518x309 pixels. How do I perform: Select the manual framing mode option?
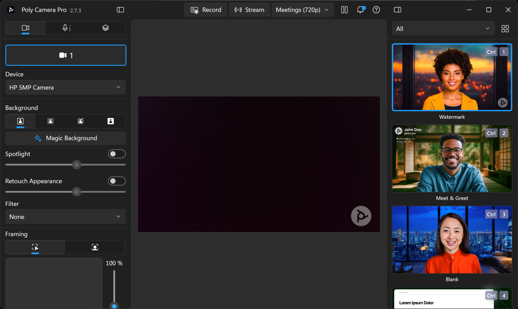tap(35, 247)
